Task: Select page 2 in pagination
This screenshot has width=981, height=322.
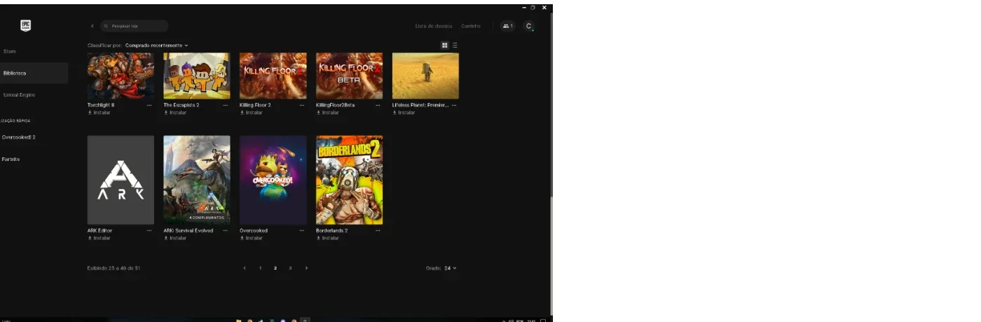Action: (275, 268)
